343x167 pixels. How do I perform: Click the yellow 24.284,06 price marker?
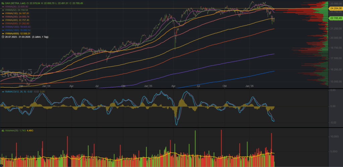click(x=335, y=8)
